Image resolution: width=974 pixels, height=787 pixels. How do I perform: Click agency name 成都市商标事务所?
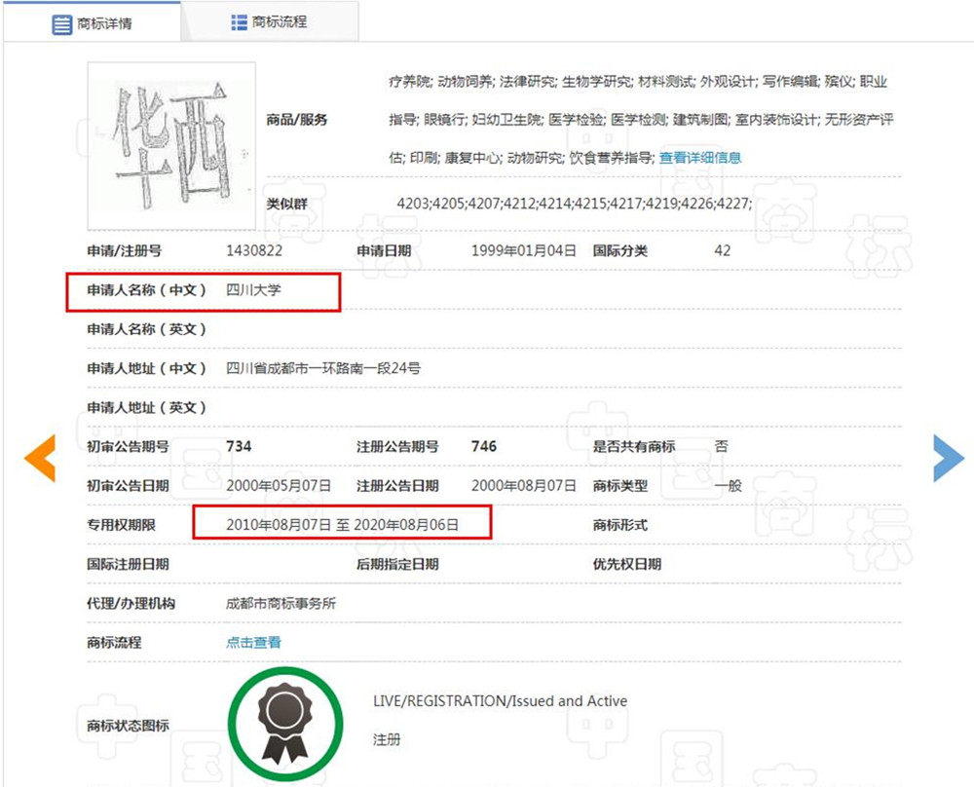279,604
